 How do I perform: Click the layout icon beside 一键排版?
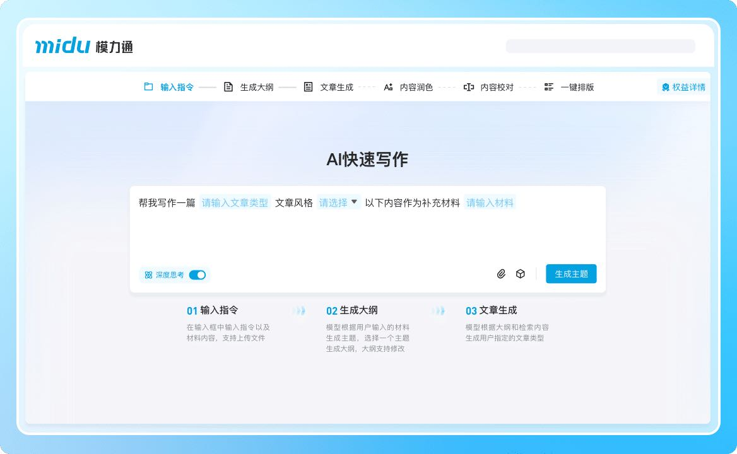(549, 87)
